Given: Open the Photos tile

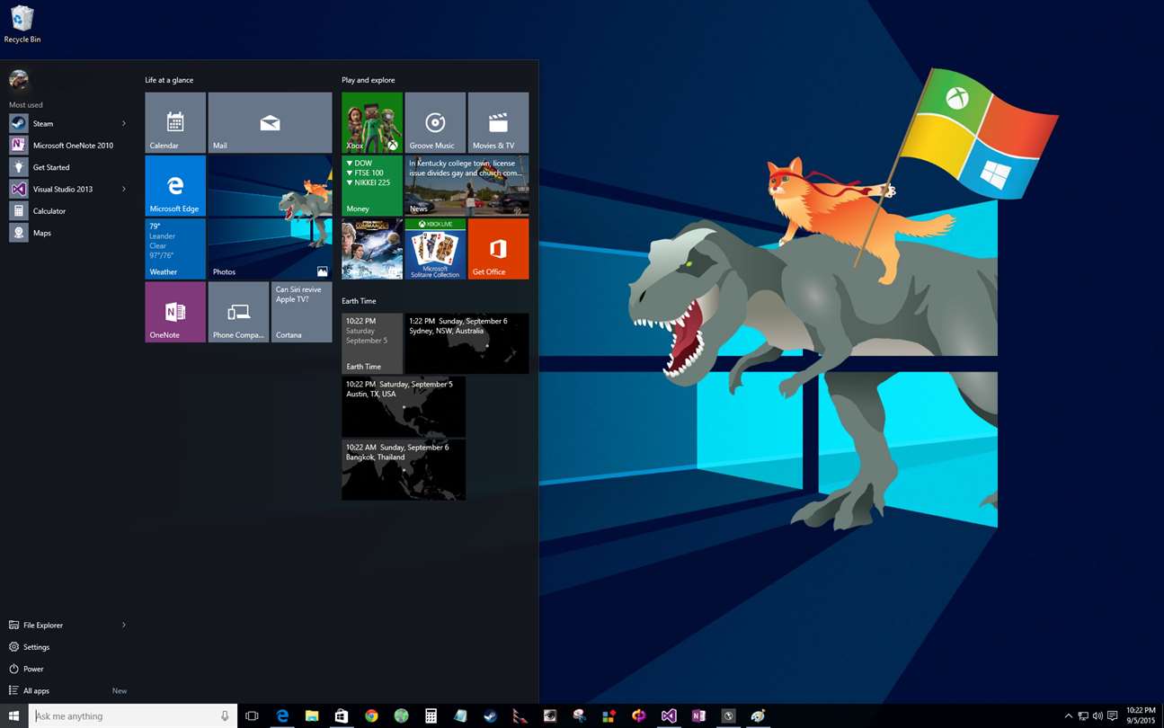Looking at the screenshot, I should (270, 217).
